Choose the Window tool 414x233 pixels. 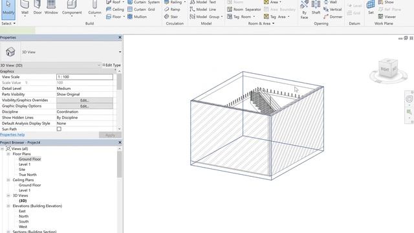pyautogui.click(x=51, y=8)
